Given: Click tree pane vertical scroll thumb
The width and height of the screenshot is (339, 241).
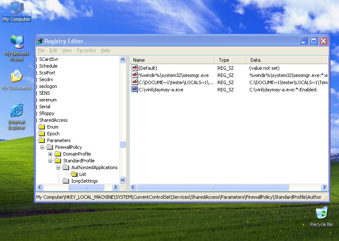Looking at the screenshot, I should (x=122, y=144).
